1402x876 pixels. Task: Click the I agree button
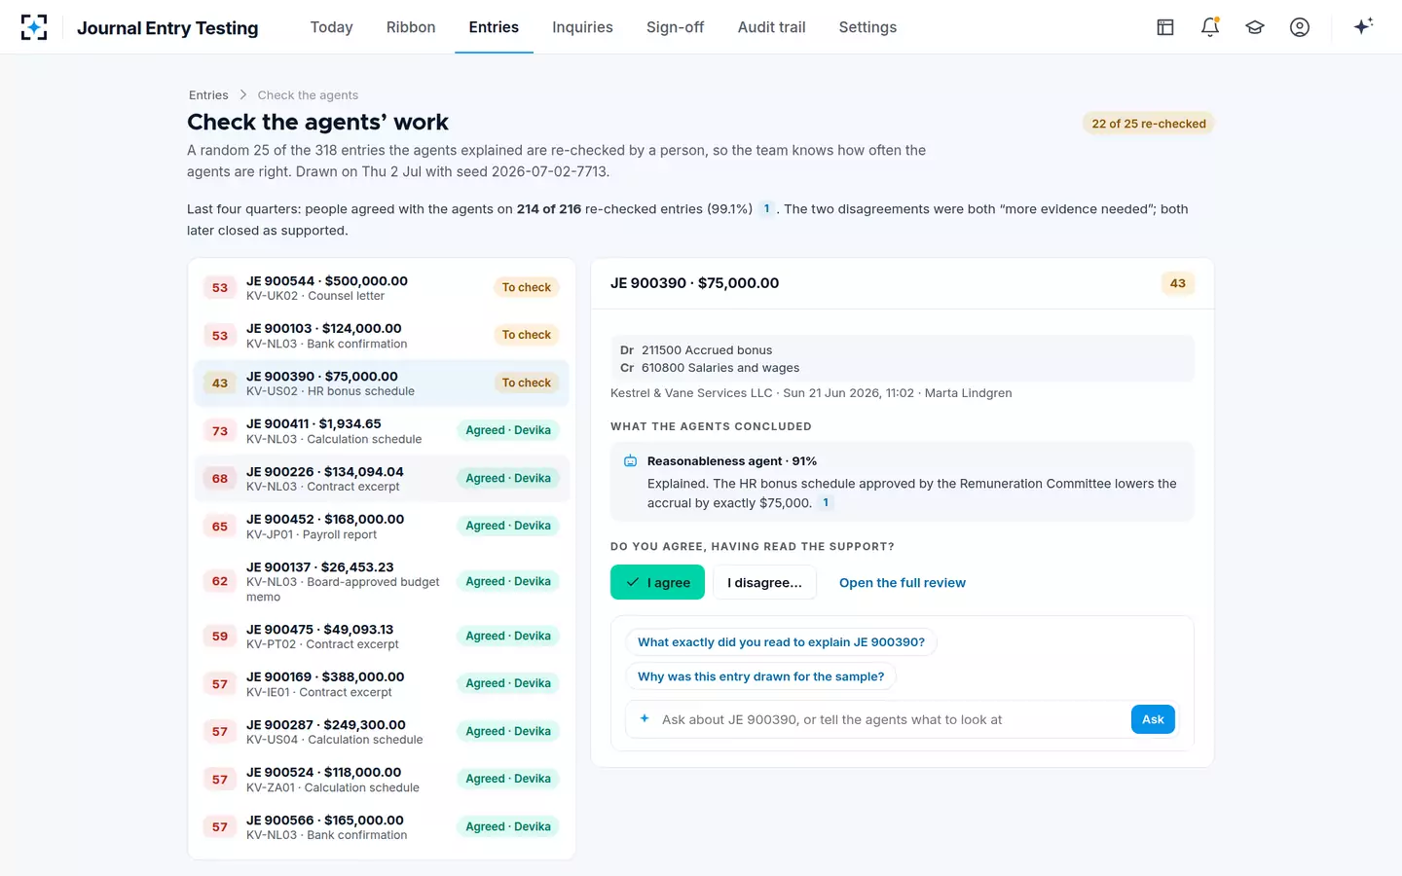[x=657, y=582]
